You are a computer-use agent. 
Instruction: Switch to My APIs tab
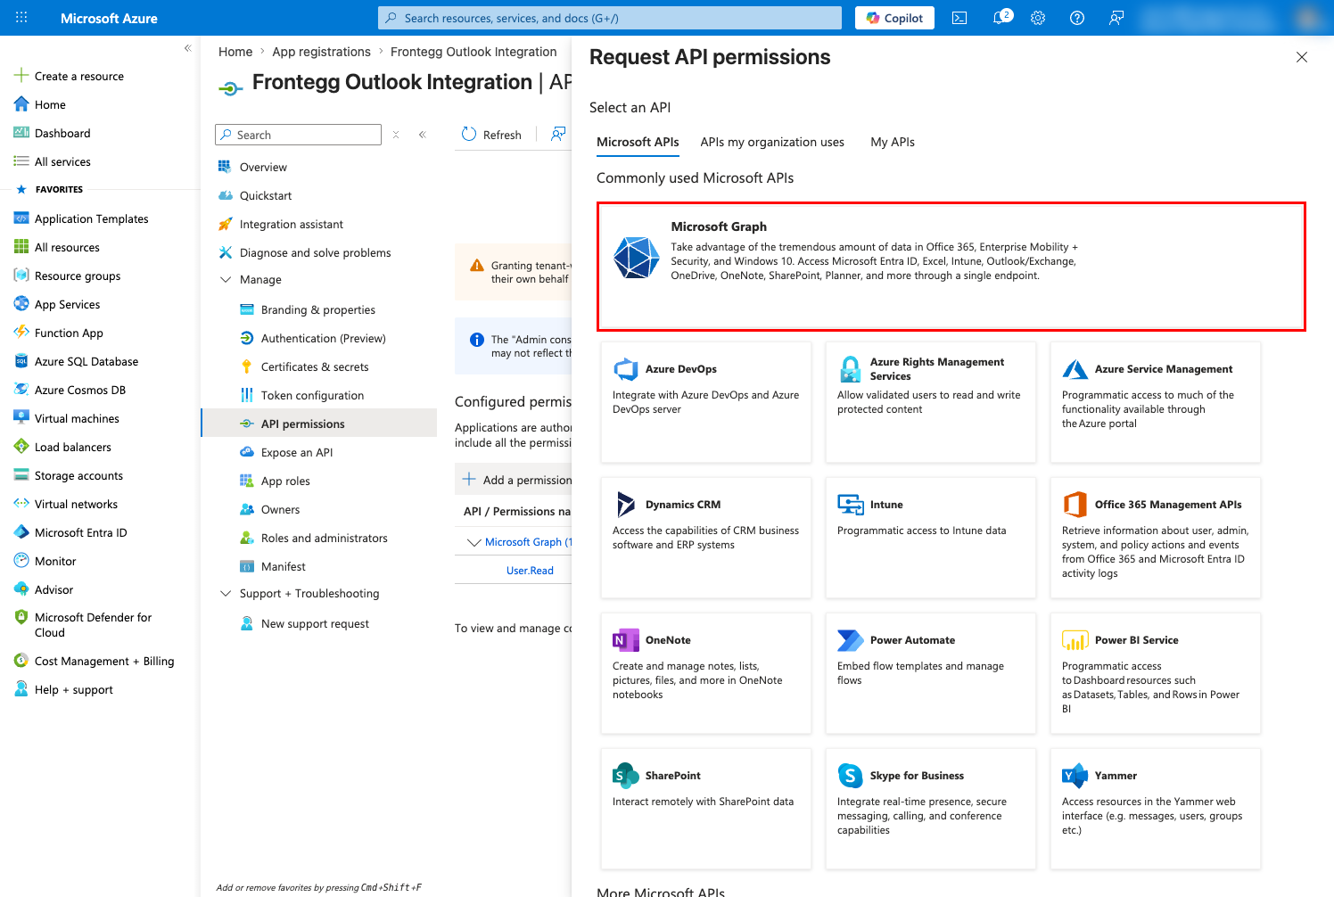(x=893, y=142)
